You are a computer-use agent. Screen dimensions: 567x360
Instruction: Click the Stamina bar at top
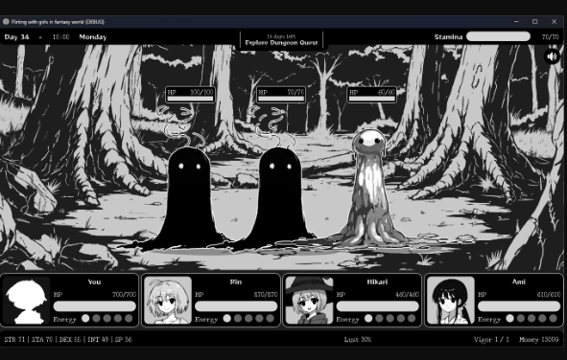point(498,36)
